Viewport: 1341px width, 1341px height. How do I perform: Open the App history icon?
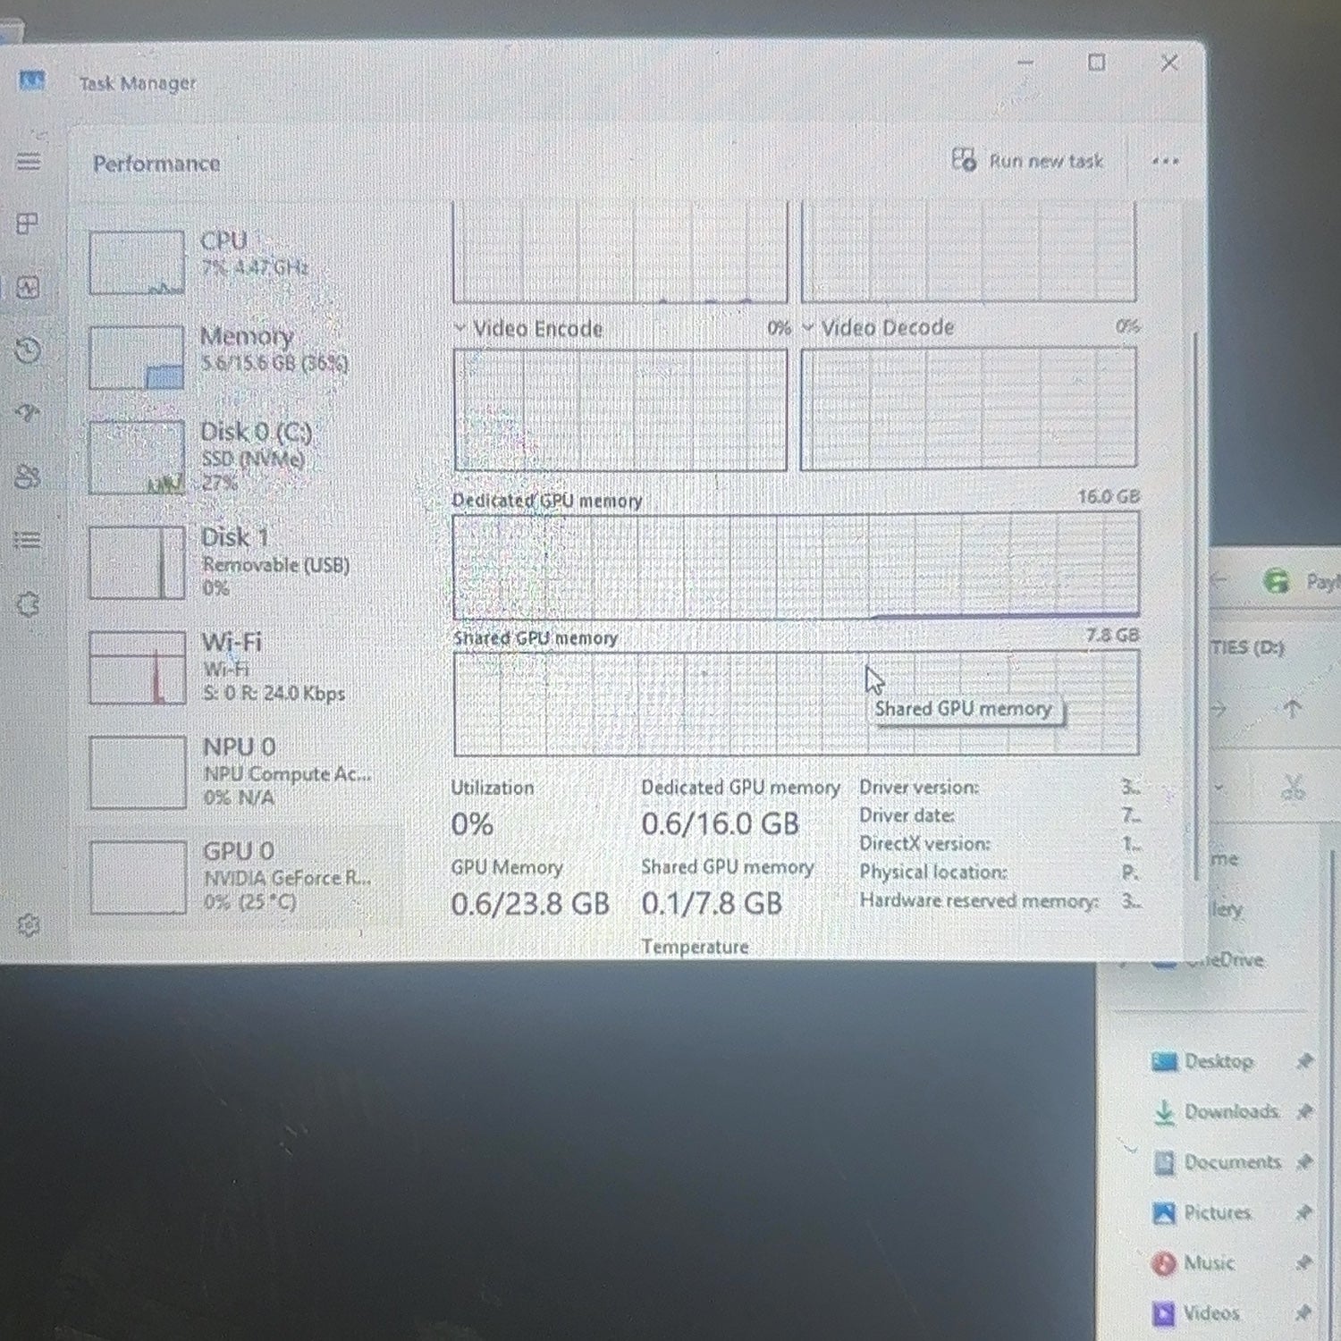coord(28,350)
